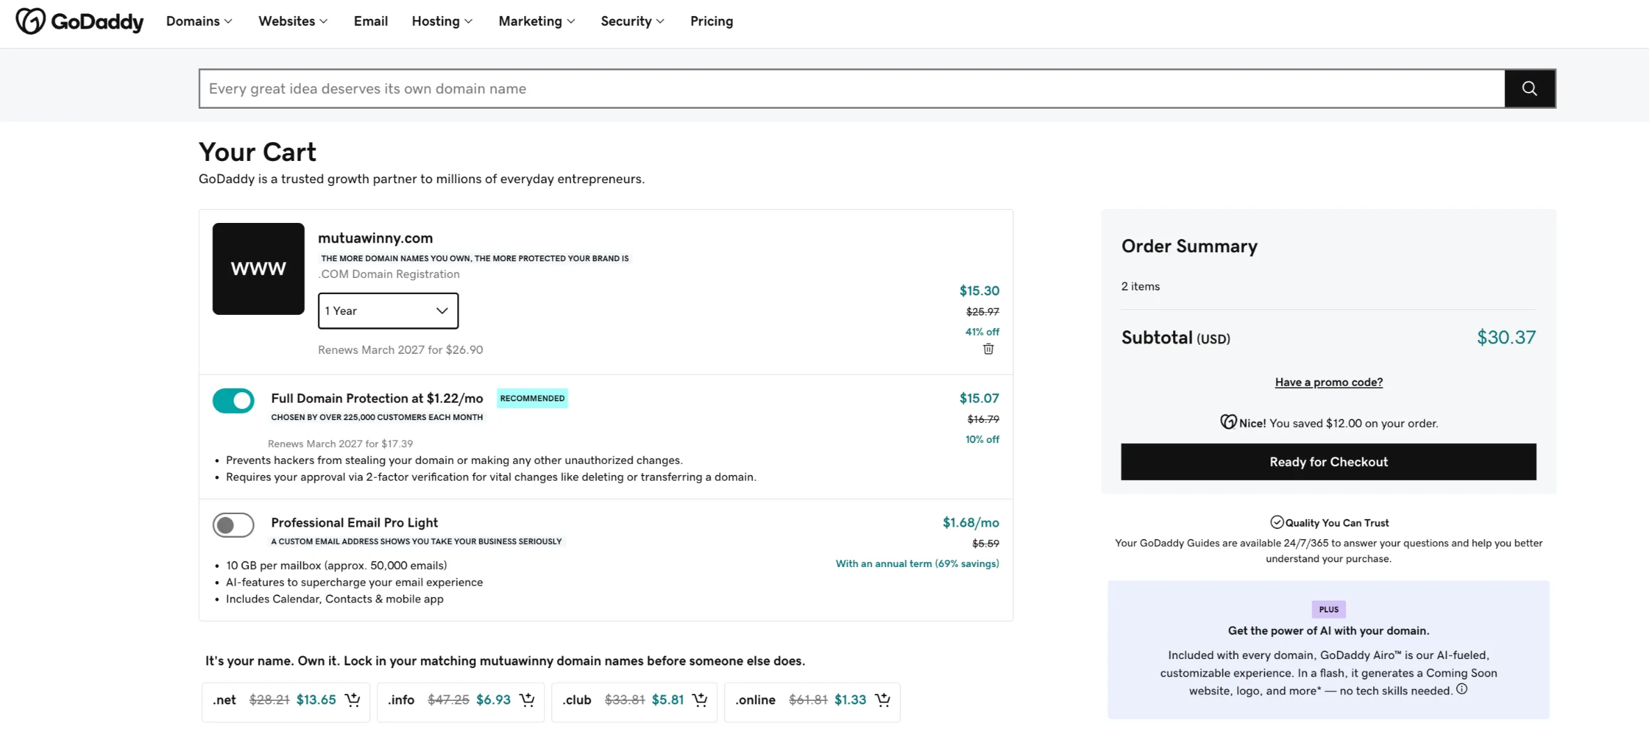Turn off Full Domain Protection toggle
This screenshot has height=751, width=1649.
tap(233, 401)
